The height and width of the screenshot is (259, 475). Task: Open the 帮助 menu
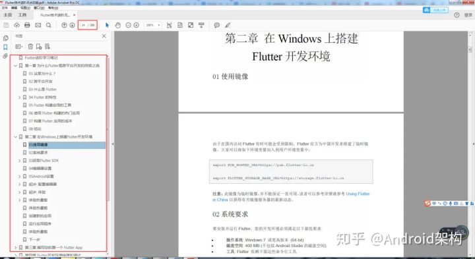click(x=53, y=7)
